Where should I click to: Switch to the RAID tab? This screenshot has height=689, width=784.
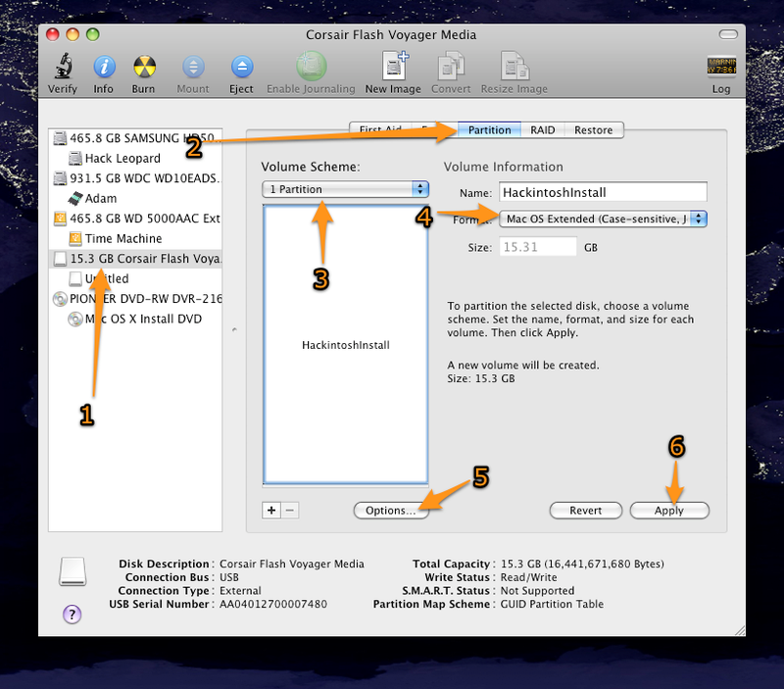tap(543, 130)
